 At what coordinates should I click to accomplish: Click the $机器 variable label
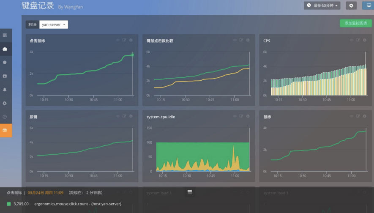33,25
